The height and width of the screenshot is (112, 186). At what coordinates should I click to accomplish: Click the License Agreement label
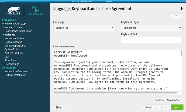pos(64,46)
